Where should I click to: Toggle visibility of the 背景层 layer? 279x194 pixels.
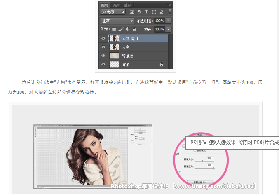click(103, 56)
